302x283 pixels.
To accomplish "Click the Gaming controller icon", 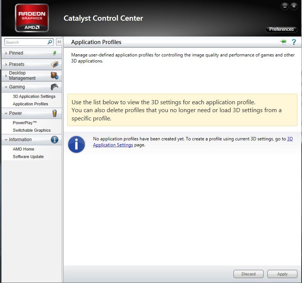I will click(55, 87).
